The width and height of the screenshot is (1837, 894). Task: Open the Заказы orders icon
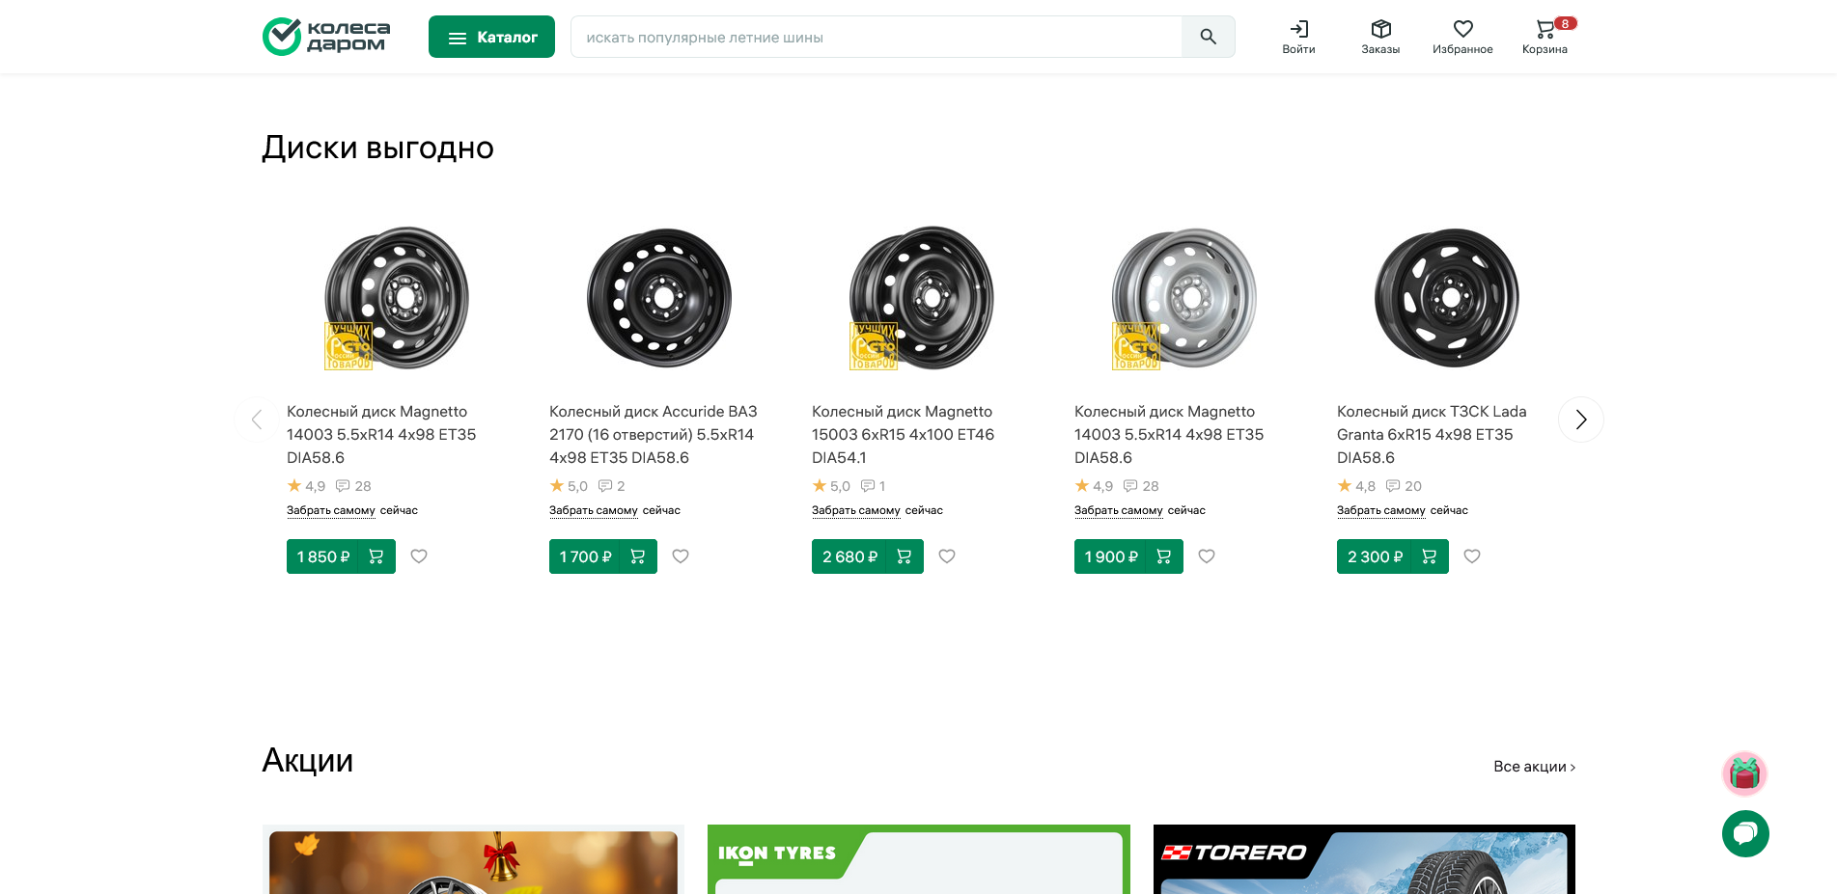[1380, 37]
